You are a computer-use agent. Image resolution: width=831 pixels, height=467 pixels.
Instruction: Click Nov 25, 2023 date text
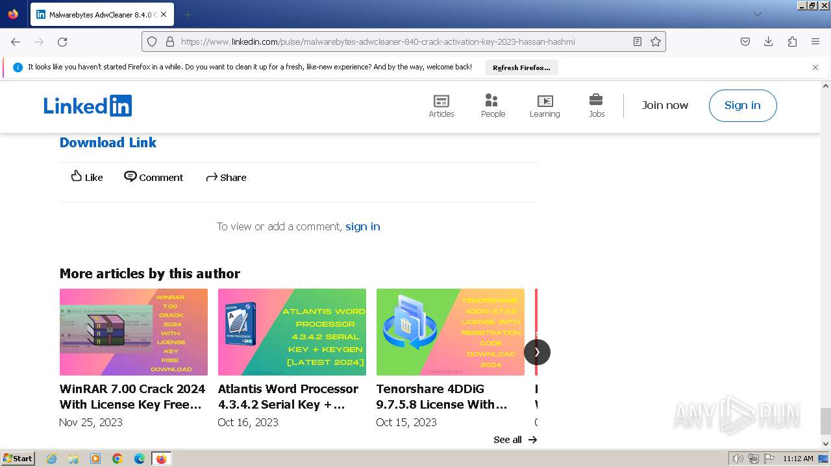coord(91,422)
